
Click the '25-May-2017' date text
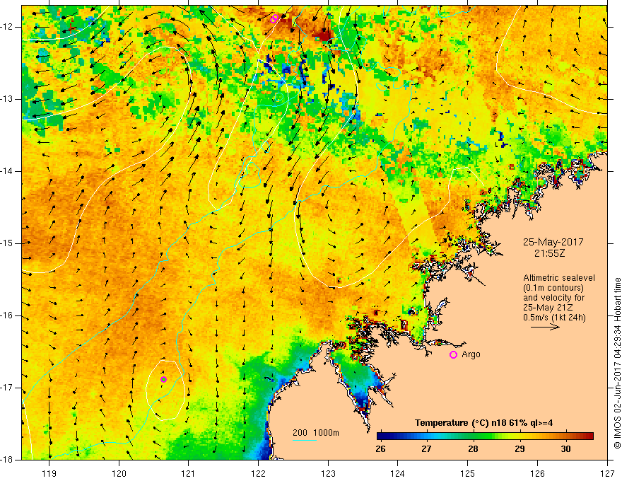tap(553, 242)
